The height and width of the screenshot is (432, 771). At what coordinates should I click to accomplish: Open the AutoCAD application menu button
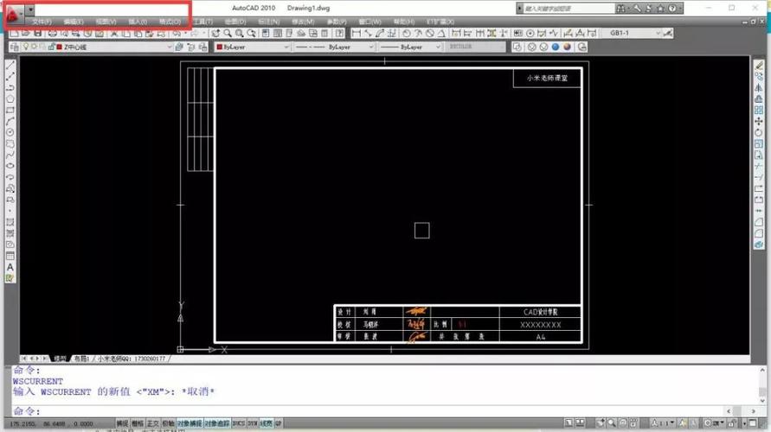(x=14, y=14)
